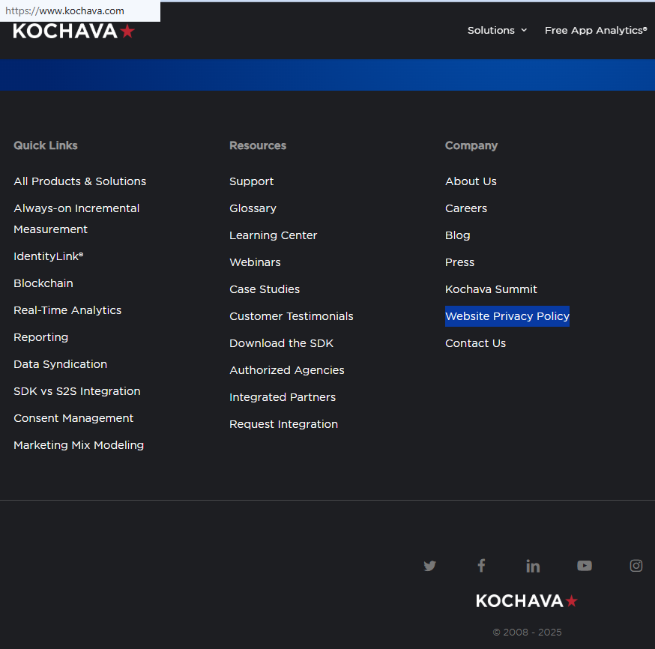655x649 pixels.
Task: Open the Contact Us link
Action: [x=475, y=343]
